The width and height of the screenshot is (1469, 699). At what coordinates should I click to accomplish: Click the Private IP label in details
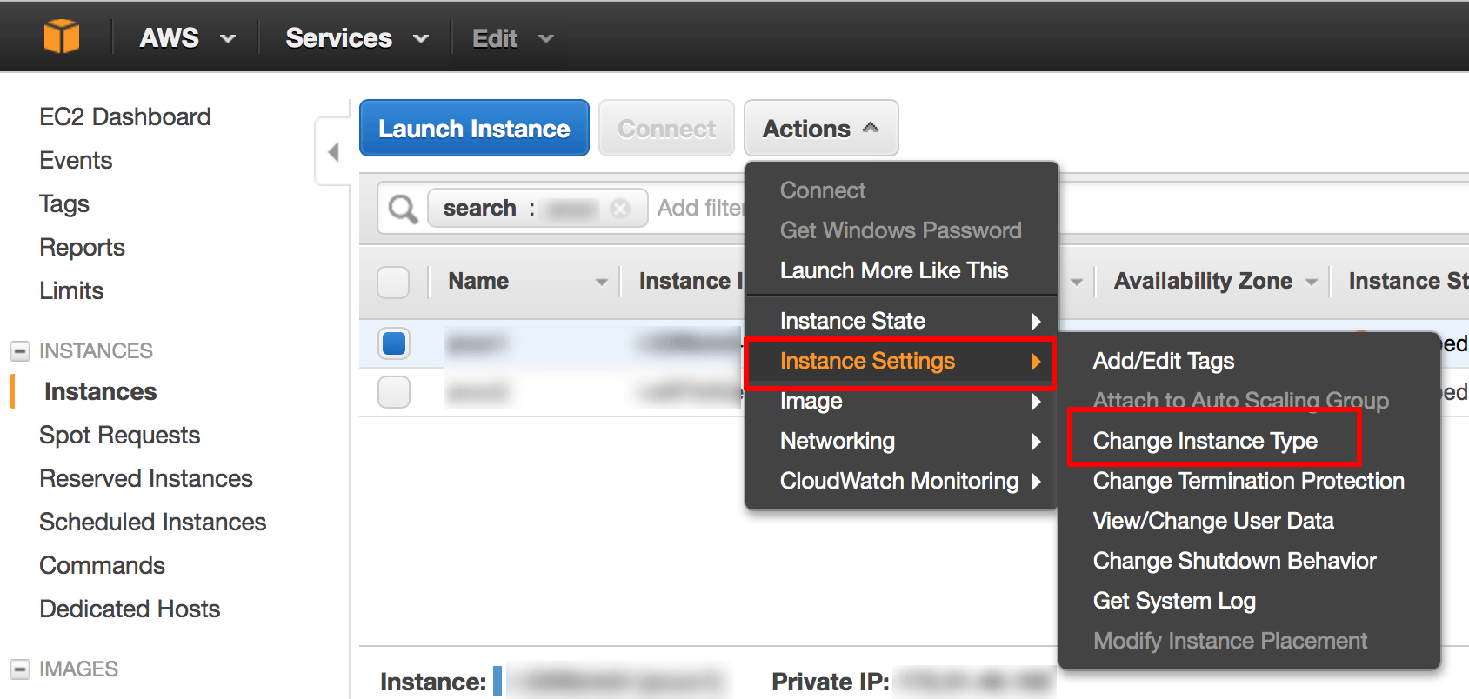[831, 682]
